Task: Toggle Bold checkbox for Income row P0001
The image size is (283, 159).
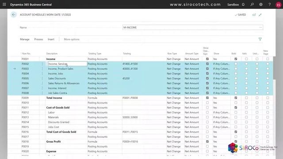Action: [236, 59]
